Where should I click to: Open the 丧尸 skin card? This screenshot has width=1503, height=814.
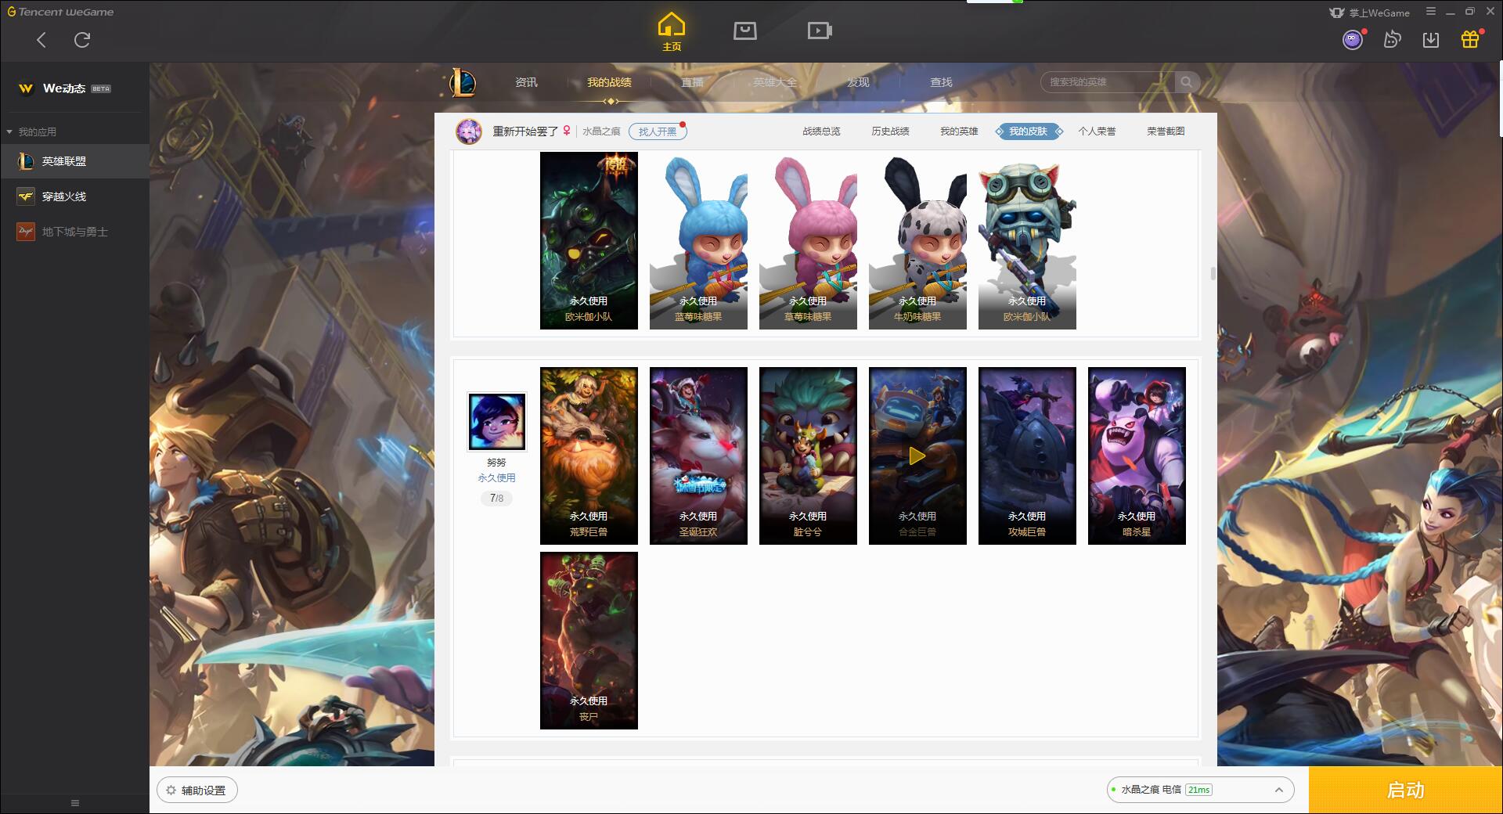(589, 640)
